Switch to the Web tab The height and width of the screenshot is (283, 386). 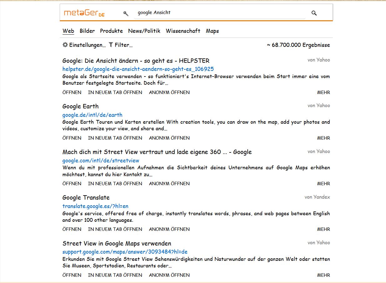coord(68,31)
